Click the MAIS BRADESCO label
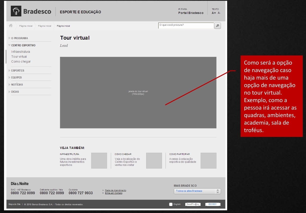The image size is (306, 213). (185, 186)
